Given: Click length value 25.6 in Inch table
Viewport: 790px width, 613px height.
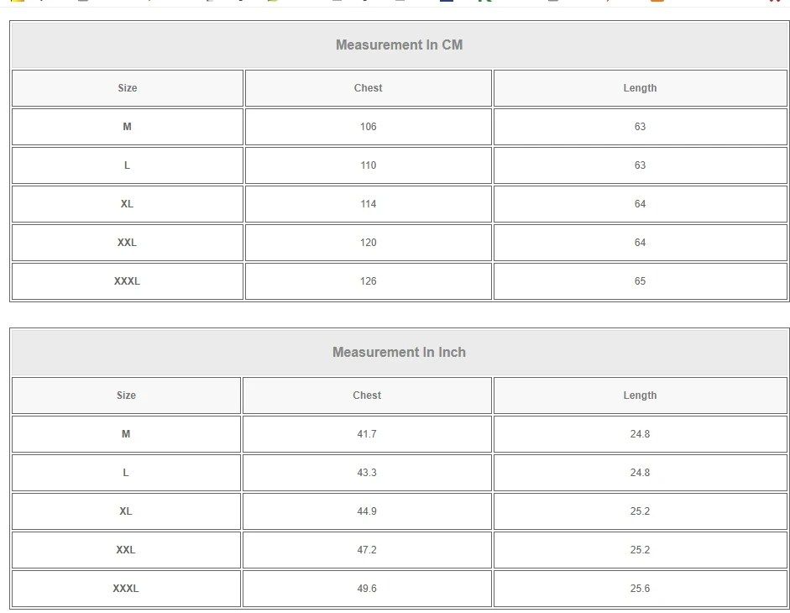Looking at the screenshot, I should pyautogui.click(x=640, y=589).
